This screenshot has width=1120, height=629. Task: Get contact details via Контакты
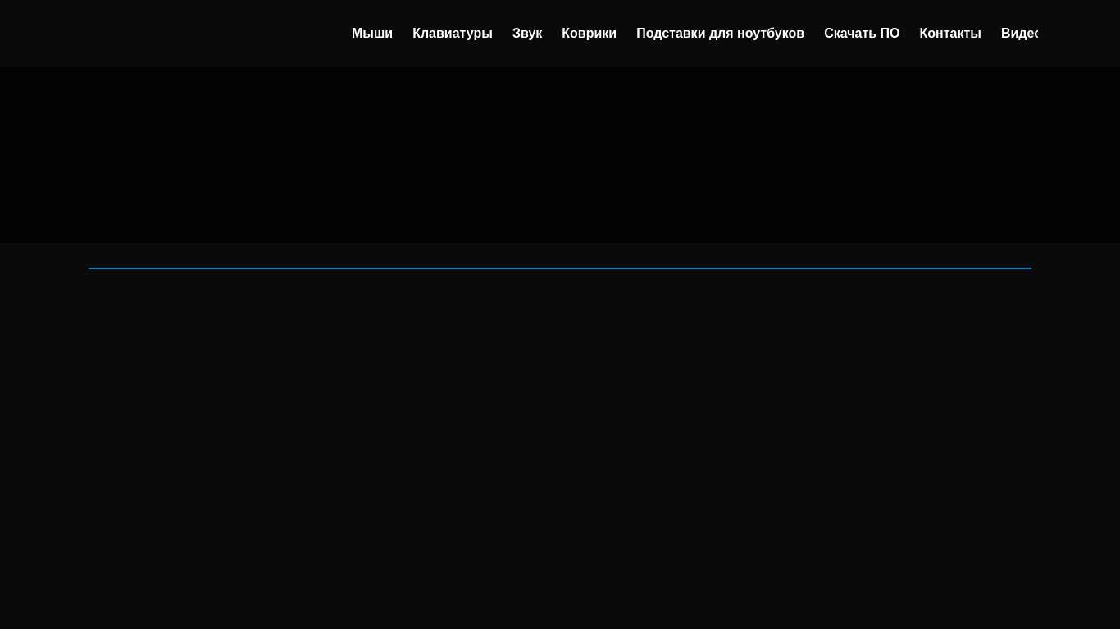[x=949, y=34]
